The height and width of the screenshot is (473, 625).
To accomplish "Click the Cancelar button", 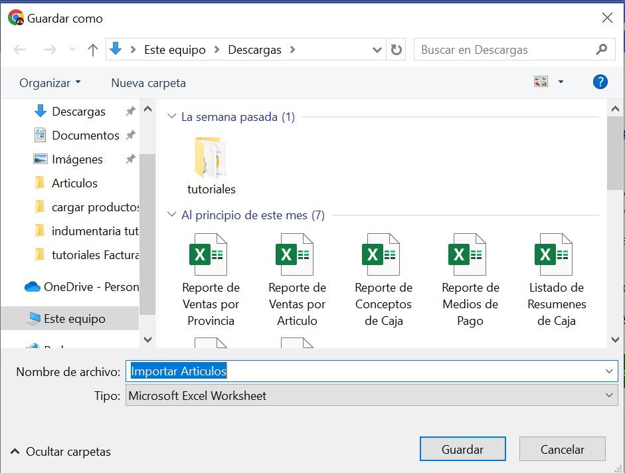I will point(562,449).
